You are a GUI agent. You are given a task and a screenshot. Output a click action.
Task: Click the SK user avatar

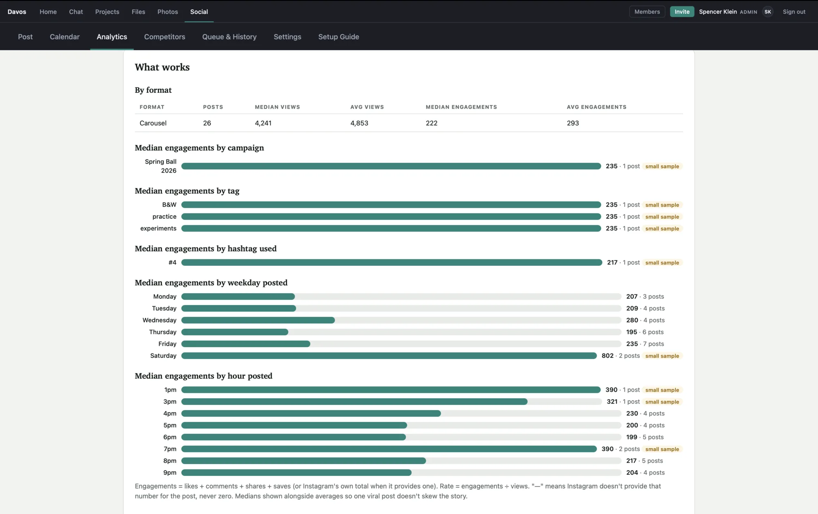click(x=768, y=12)
